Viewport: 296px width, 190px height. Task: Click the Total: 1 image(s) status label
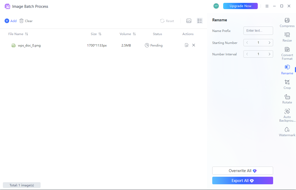[x=22, y=185]
